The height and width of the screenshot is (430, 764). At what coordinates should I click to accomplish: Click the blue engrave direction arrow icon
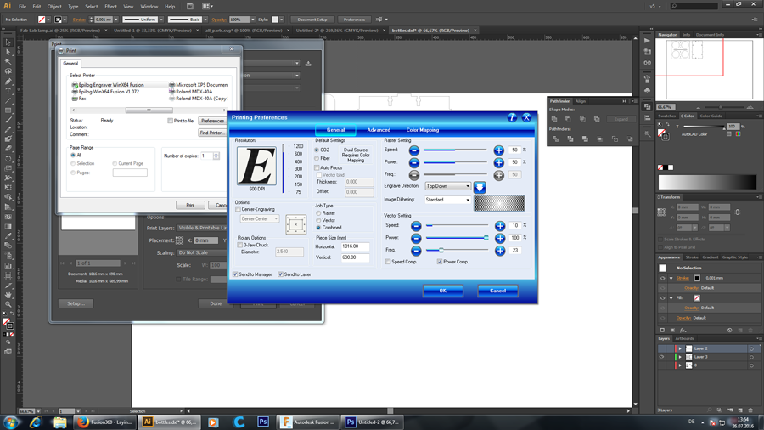(x=480, y=187)
